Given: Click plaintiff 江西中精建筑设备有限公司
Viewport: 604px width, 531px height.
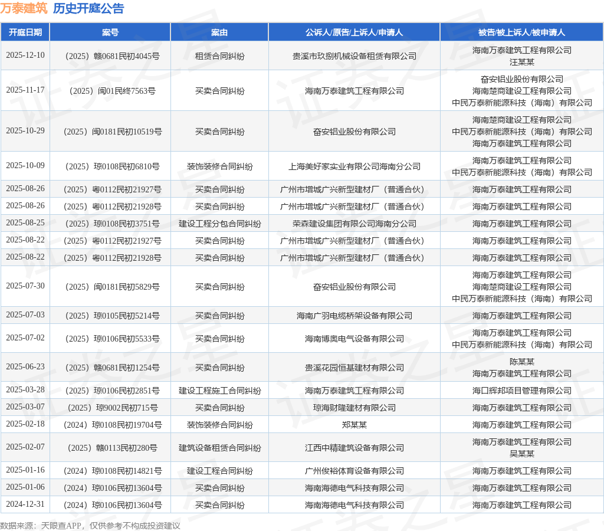Looking at the screenshot, I should 354,448.
